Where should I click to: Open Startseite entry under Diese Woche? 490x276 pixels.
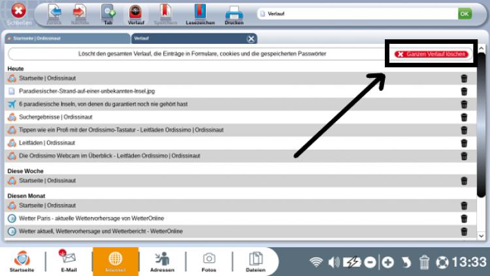click(x=47, y=181)
